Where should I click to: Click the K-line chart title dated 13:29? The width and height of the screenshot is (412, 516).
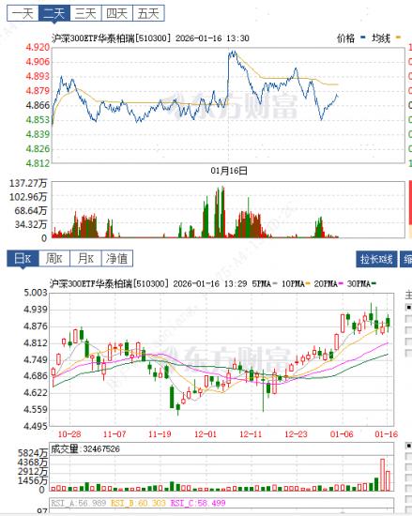148,283
